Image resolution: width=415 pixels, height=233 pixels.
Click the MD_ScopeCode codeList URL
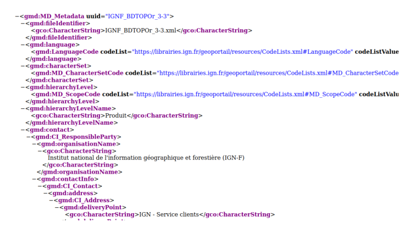coord(245,95)
